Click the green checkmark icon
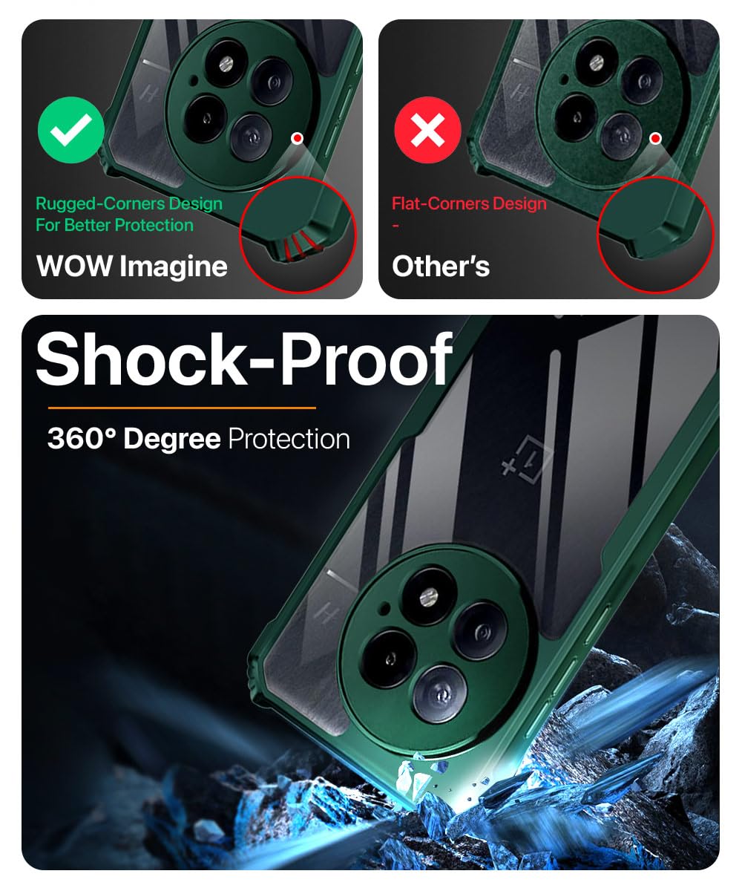This screenshot has height=891, width=742. click(71, 131)
